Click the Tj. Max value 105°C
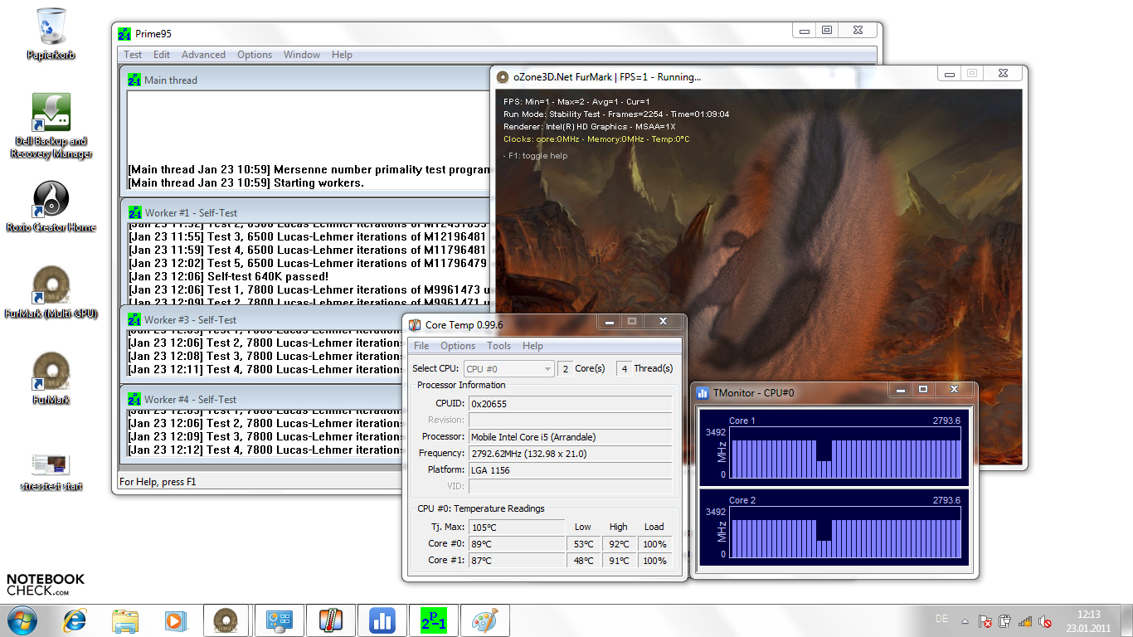1133x637 pixels. [x=516, y=528]
